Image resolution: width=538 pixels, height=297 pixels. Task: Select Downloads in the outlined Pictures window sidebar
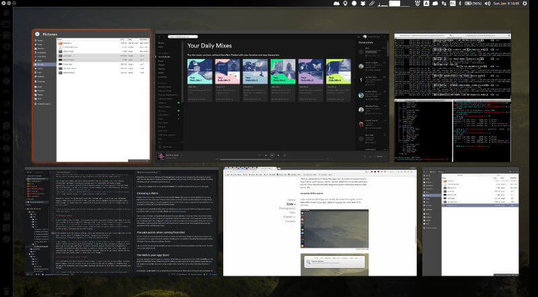pyautogui.click(x=44, y=57)
